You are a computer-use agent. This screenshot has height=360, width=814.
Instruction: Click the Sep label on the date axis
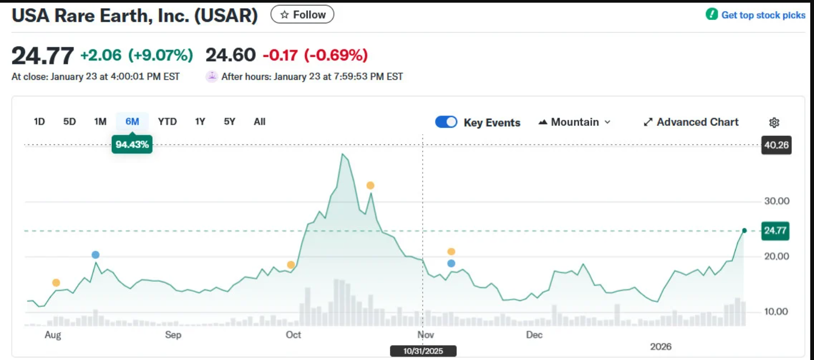173,334
